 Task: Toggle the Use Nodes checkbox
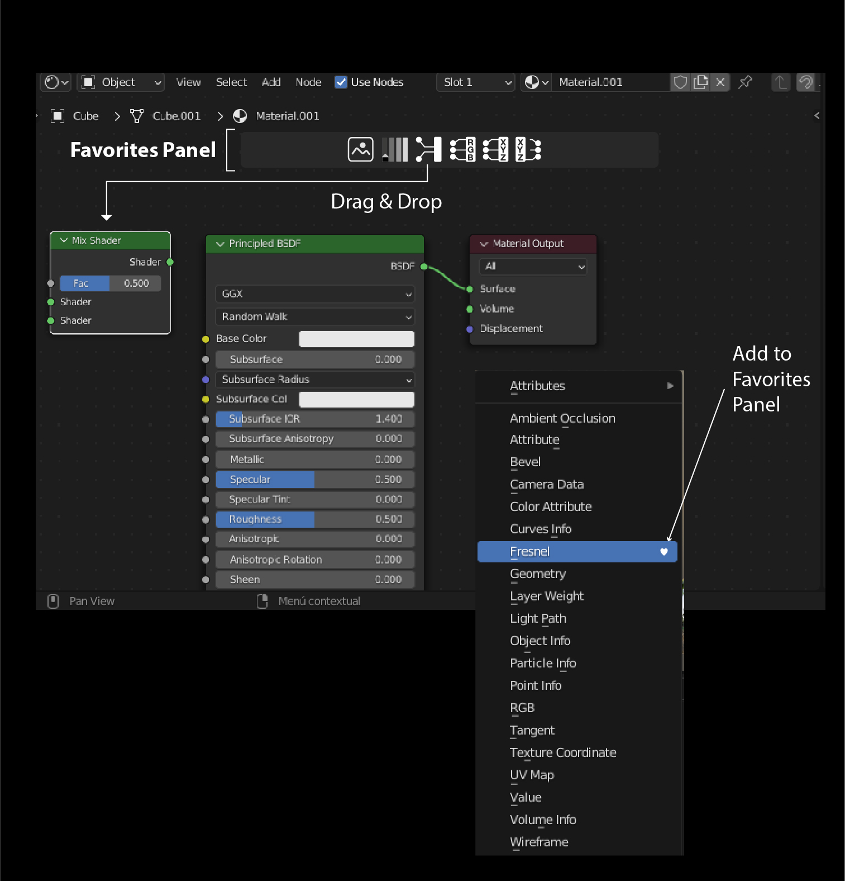click(x=341, y=82)
